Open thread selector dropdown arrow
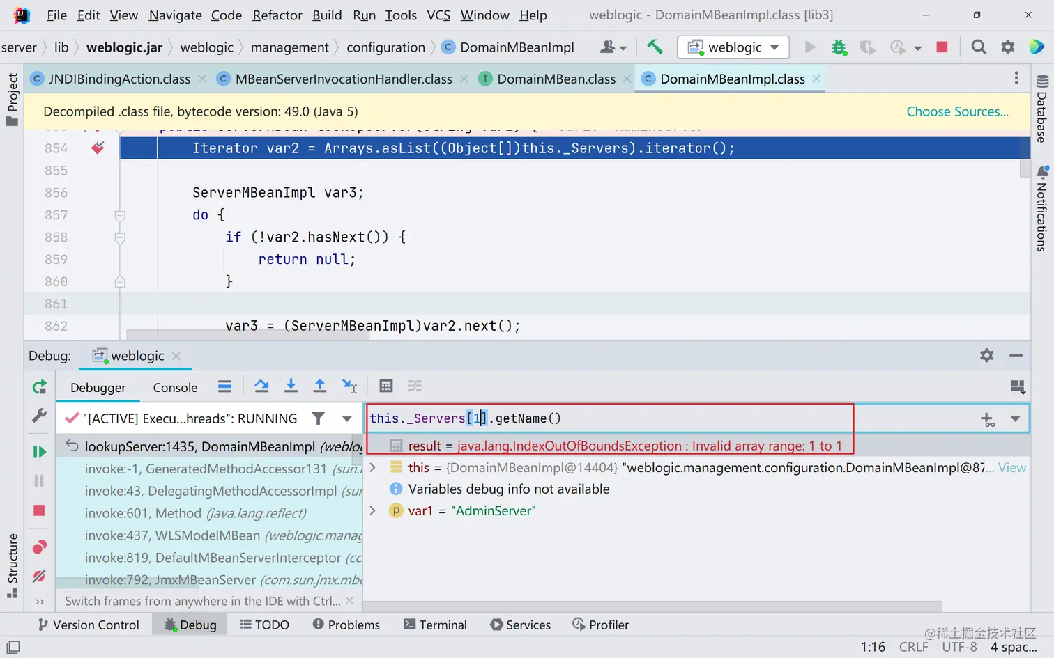Viewport: 1054px width, 658px height. 346,418
